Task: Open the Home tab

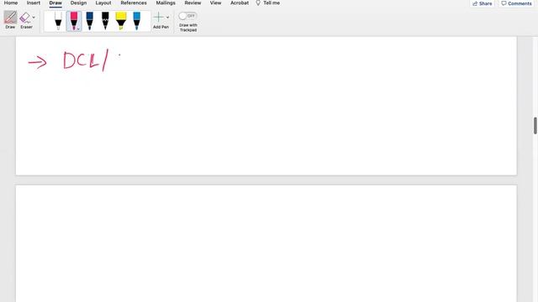Action: pos(11,3)
